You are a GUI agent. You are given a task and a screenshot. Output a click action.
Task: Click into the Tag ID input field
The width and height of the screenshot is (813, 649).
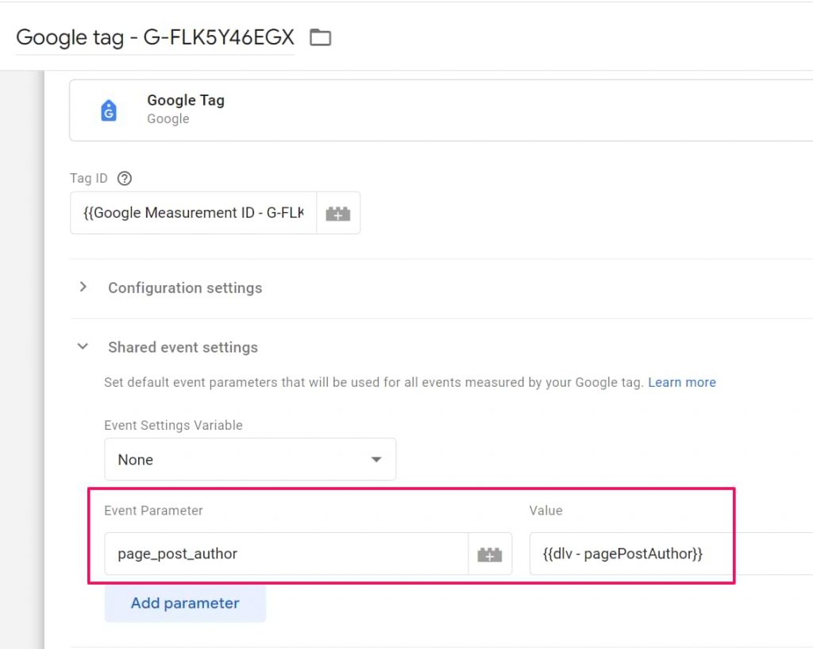(194, 213)
